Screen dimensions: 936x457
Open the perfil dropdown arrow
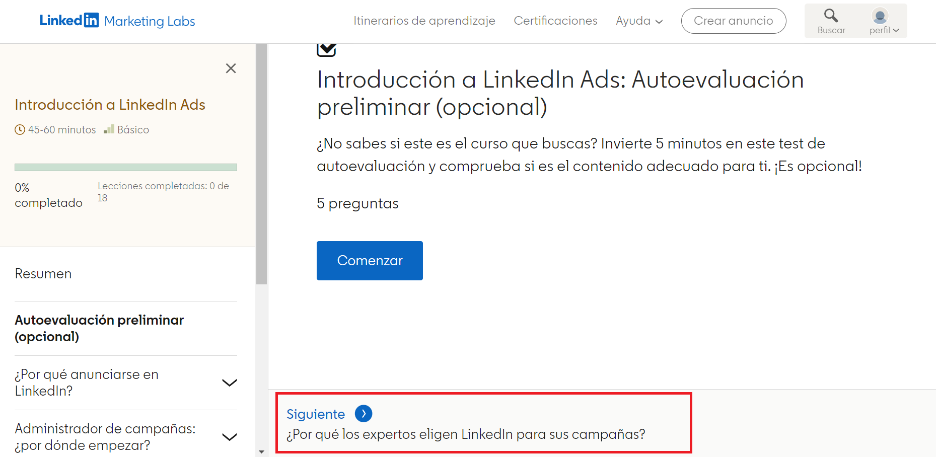coord(896,30)
